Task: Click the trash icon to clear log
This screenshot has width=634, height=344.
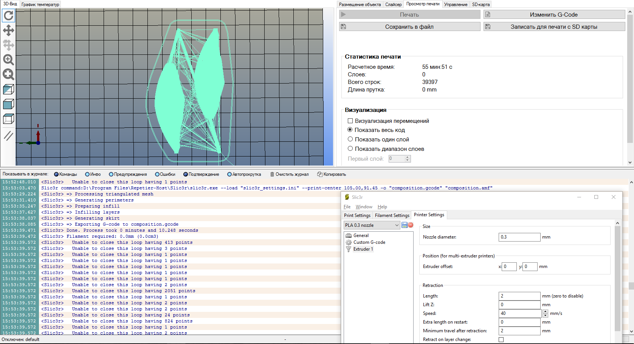Action: point(272,174)
